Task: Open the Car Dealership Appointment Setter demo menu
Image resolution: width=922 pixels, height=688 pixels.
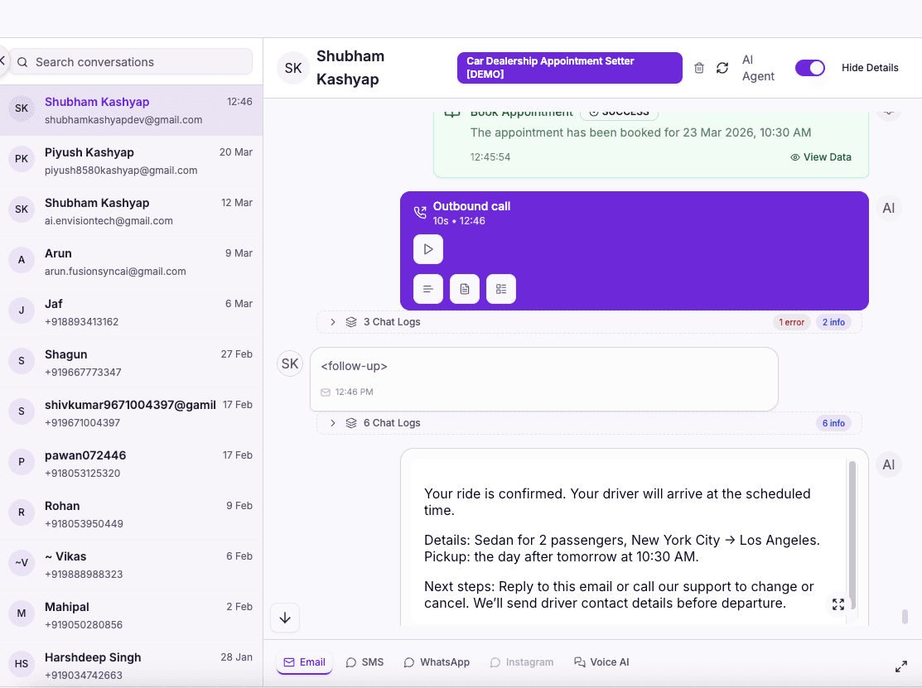Action: point(569,68)
